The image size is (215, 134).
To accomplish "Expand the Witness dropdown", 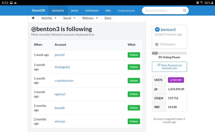I will pos(90,18).
